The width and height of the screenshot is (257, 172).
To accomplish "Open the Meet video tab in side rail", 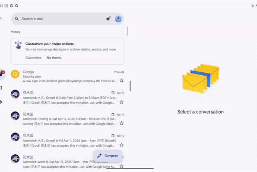I will coord(1,102).
